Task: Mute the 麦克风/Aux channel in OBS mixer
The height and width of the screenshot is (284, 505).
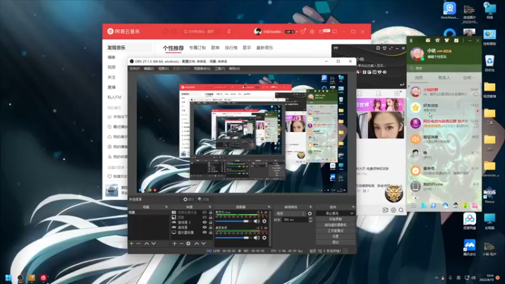Action: tap(256, 222)
